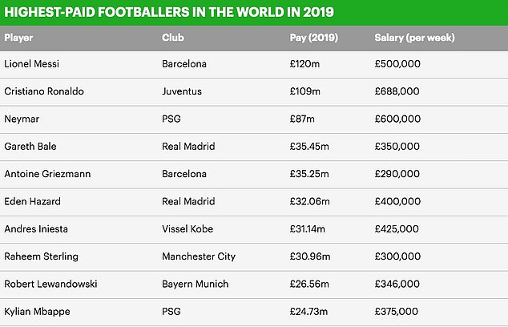This screenshot has height=327, width=508.
Task: Click the Player column header
Action: coord(18,37)
